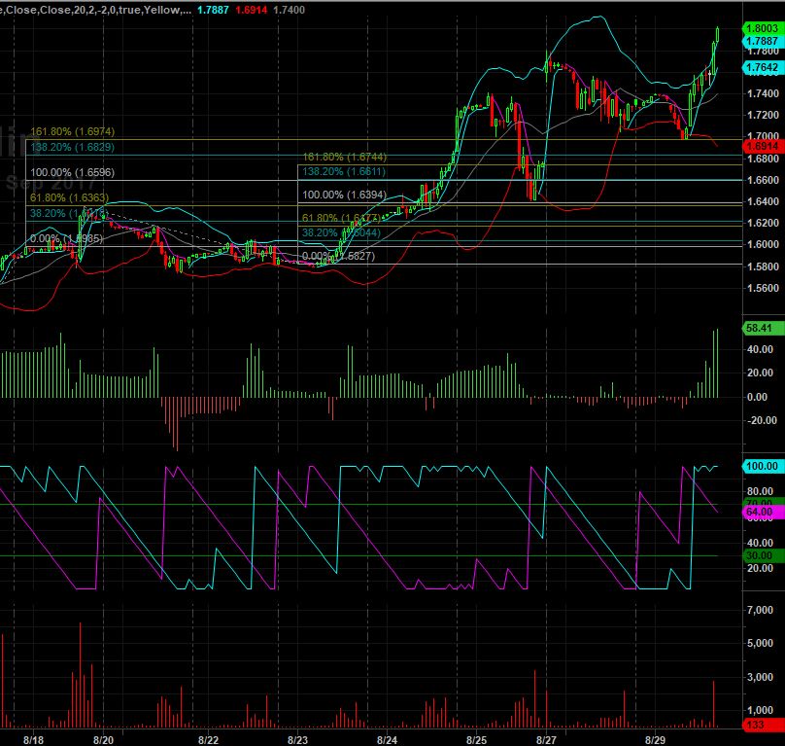Select the red 133 volume value tag

click(x=753, y=725)
